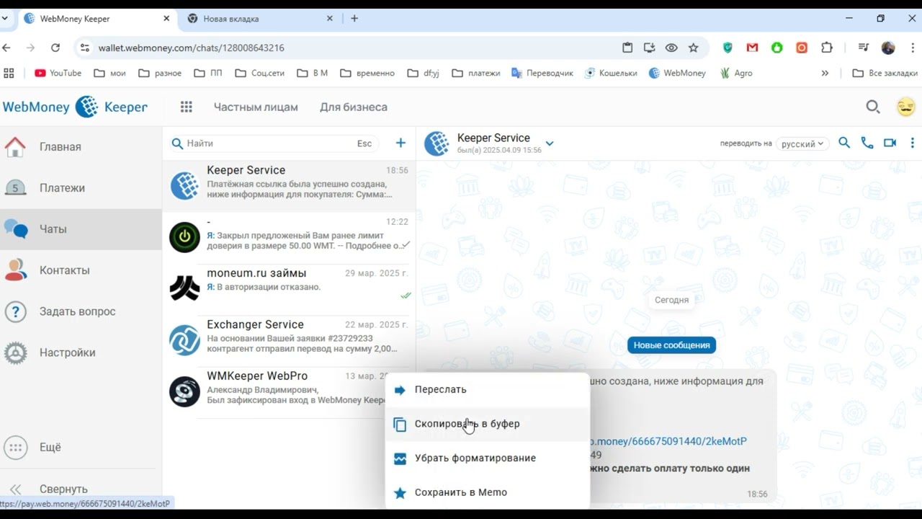Click the header search magnifier icon
Image resolution: width=922 pixels, height=519 pixels.
coord(873,107)
